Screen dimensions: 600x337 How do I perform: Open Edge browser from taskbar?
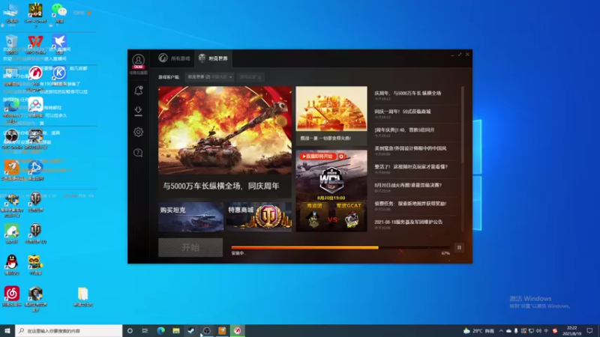click(x=160, y=331)
